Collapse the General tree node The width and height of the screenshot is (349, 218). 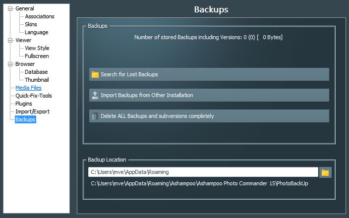pos(10,8)
